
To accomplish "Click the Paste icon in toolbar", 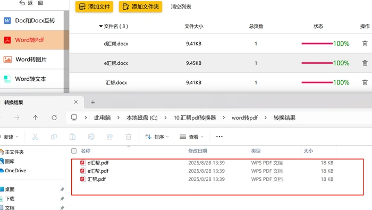I will click(72, 137).
